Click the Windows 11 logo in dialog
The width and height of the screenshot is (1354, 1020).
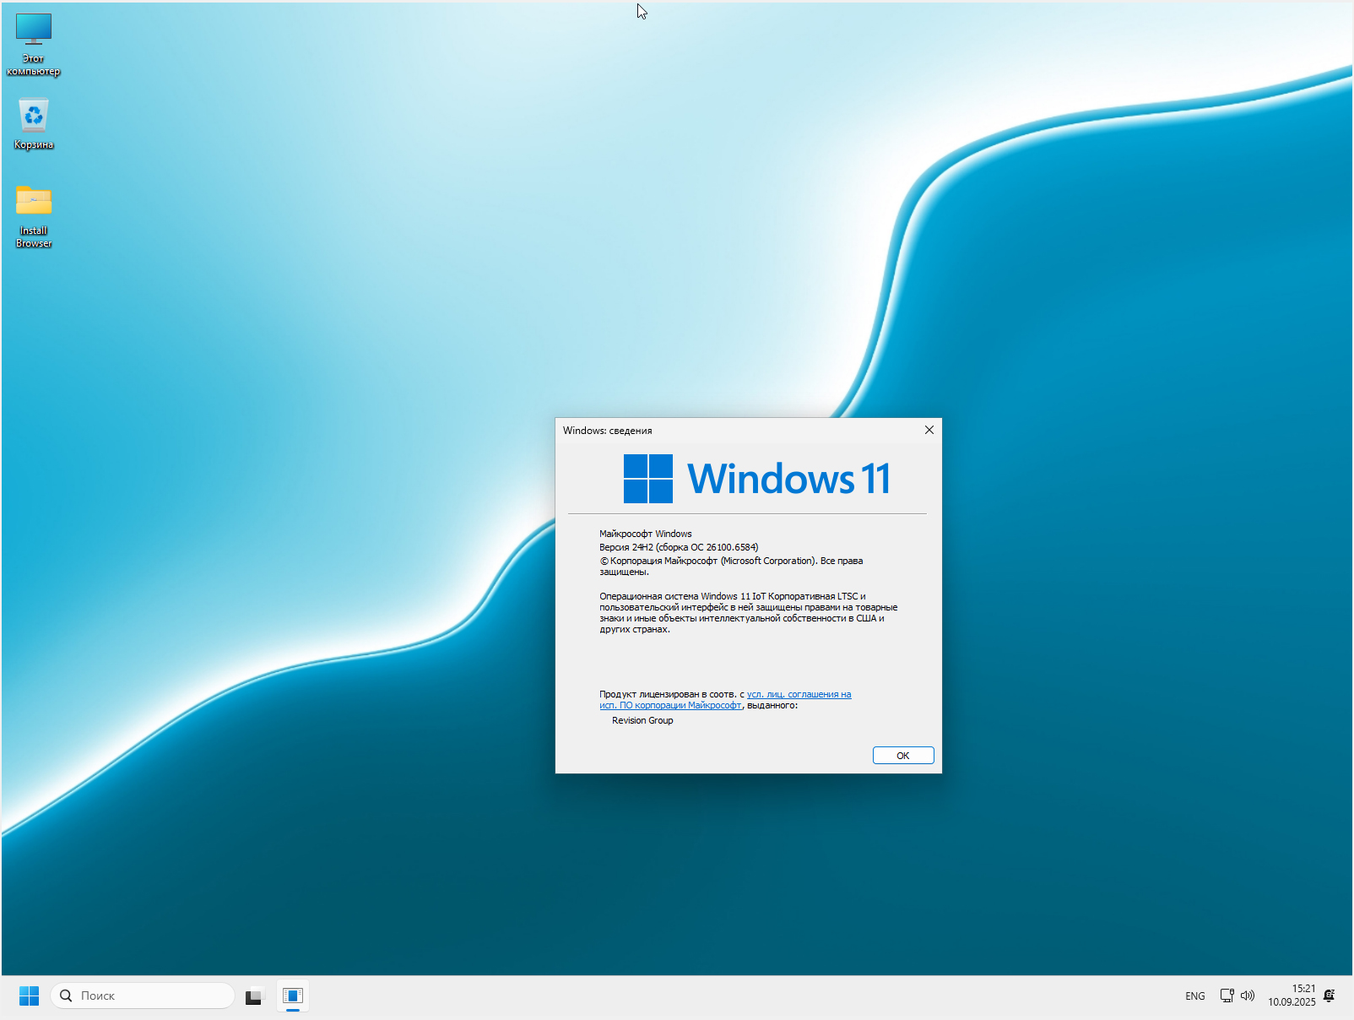click(x=757, y=479)
